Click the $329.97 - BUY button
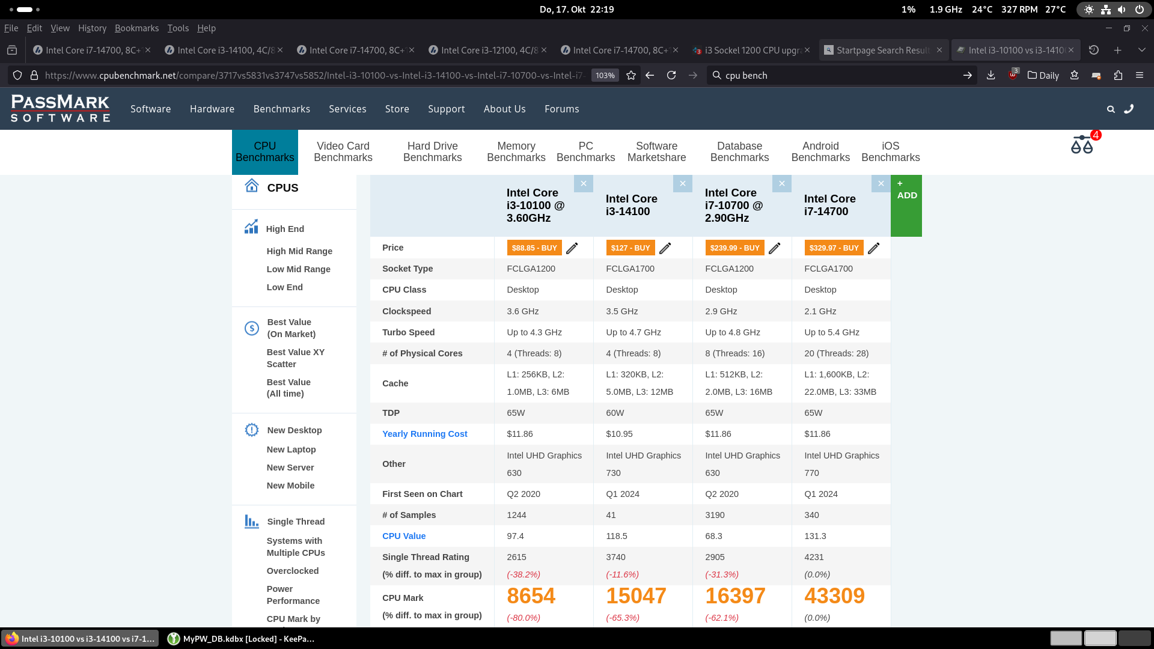 [834, 248]
